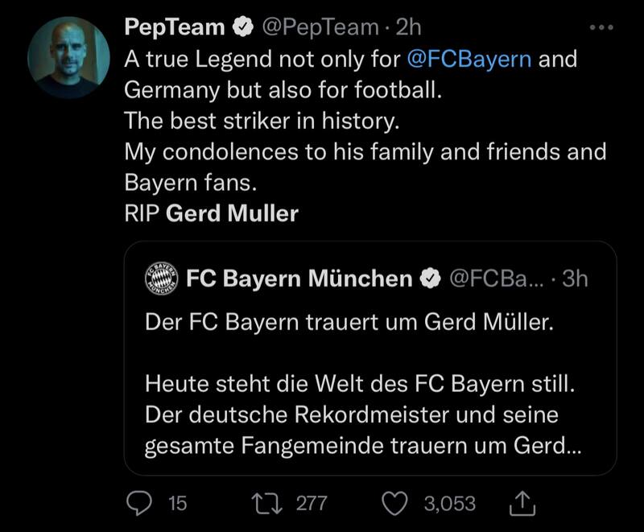This screenshot has height=532, width=644.
Task: Click the reply speech bubble icon
Action: click(x=142, y=504)
